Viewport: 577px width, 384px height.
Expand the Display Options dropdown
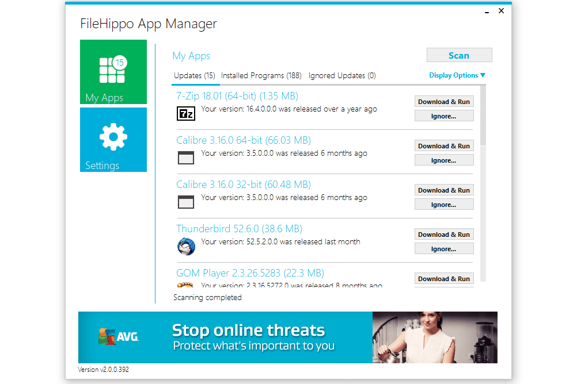click(457, 75)
